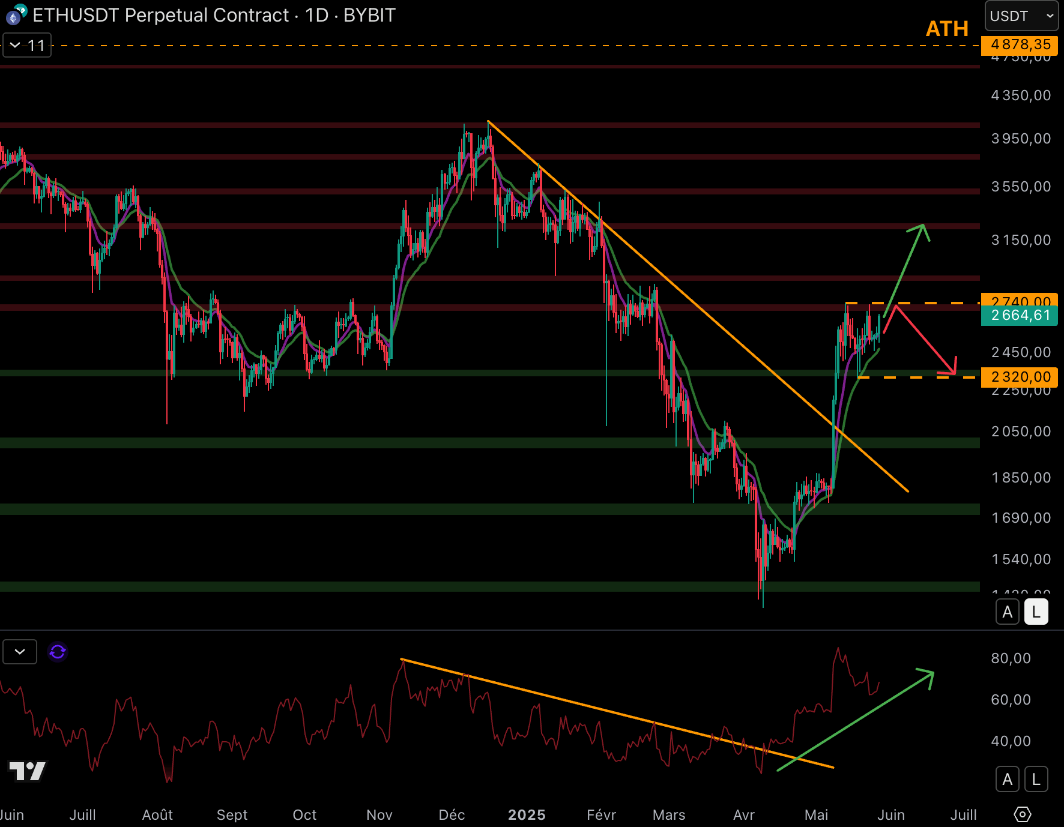
Task: Click the purple refresh icon in indicator pane
Action: [58, 652]
